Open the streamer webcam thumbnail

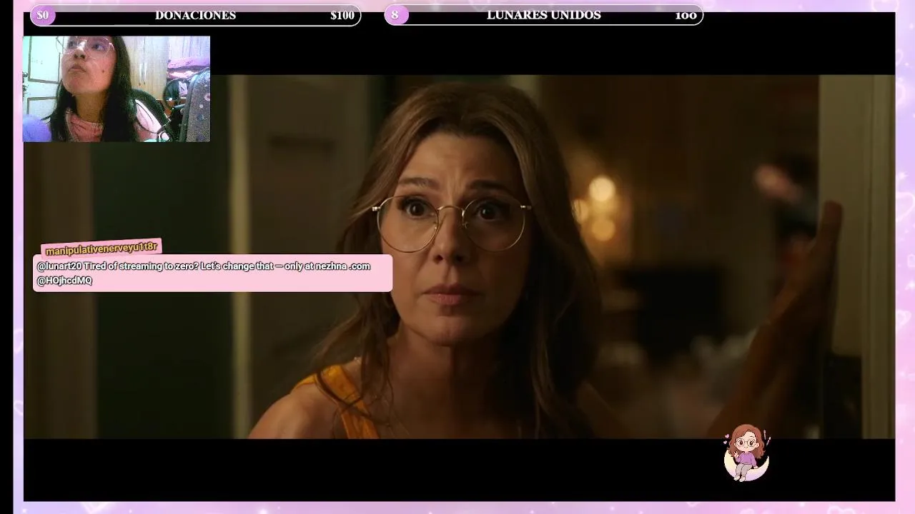(x=117, y=89)
